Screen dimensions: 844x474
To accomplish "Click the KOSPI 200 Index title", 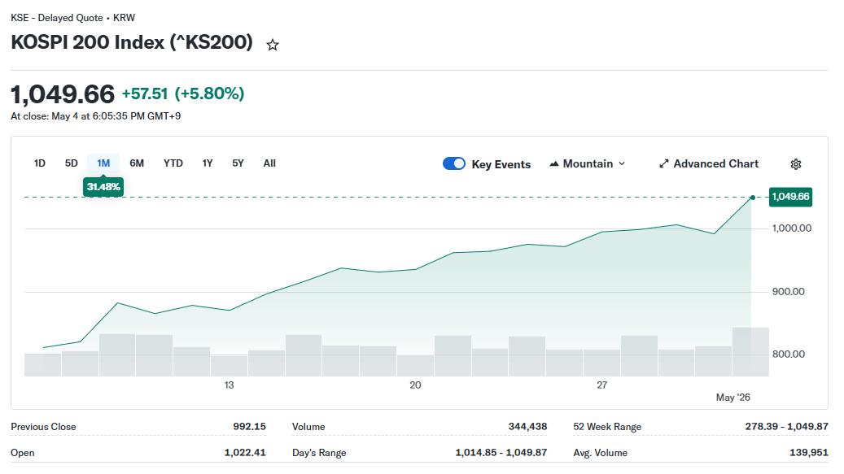I will click(132, 42).
